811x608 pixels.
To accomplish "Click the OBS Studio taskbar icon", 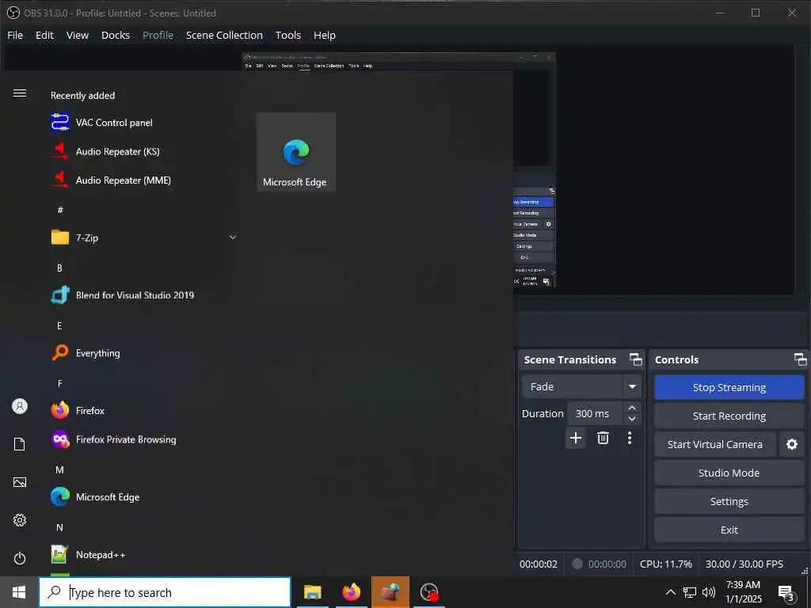I will pyautogui.click(x=429, y=592).
